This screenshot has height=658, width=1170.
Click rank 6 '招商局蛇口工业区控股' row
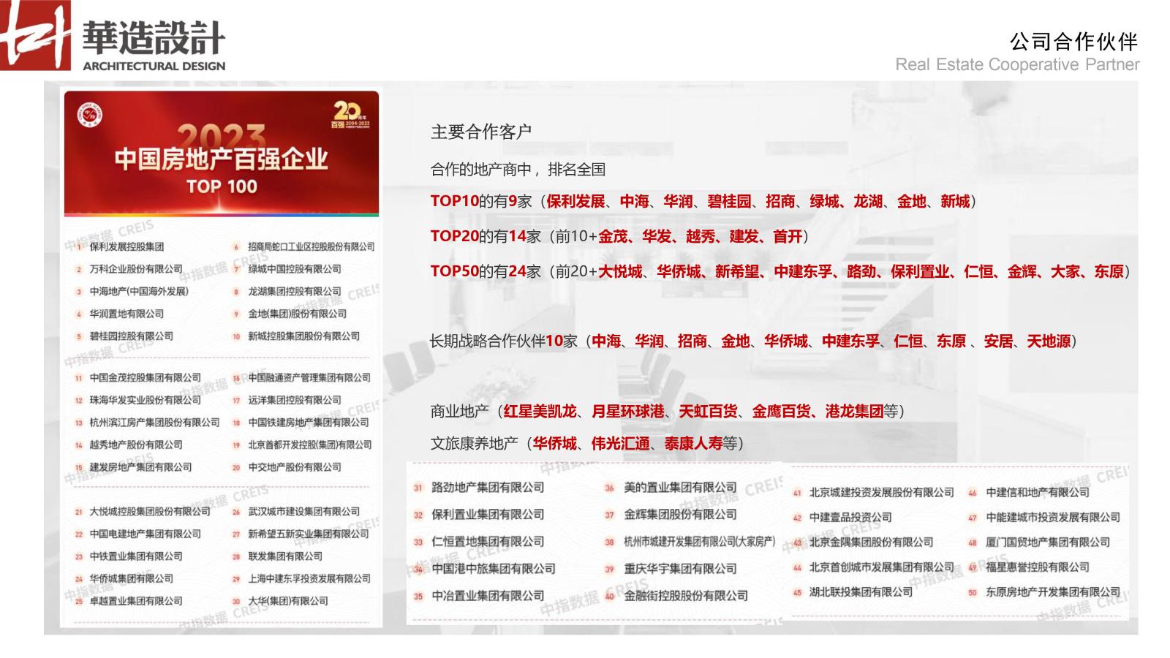point(303,246)
